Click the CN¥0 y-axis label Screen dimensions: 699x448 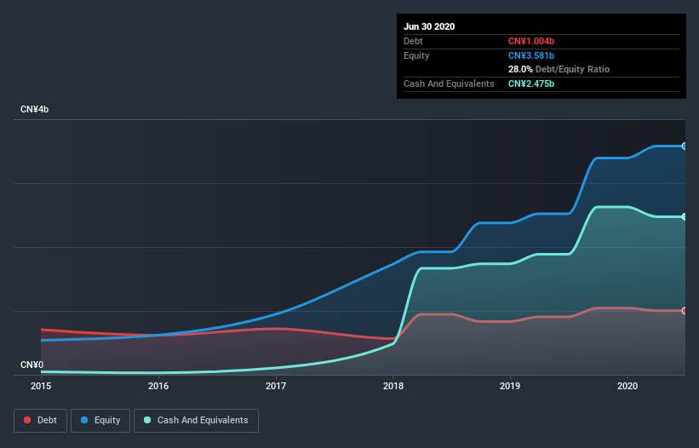(32, 365)
